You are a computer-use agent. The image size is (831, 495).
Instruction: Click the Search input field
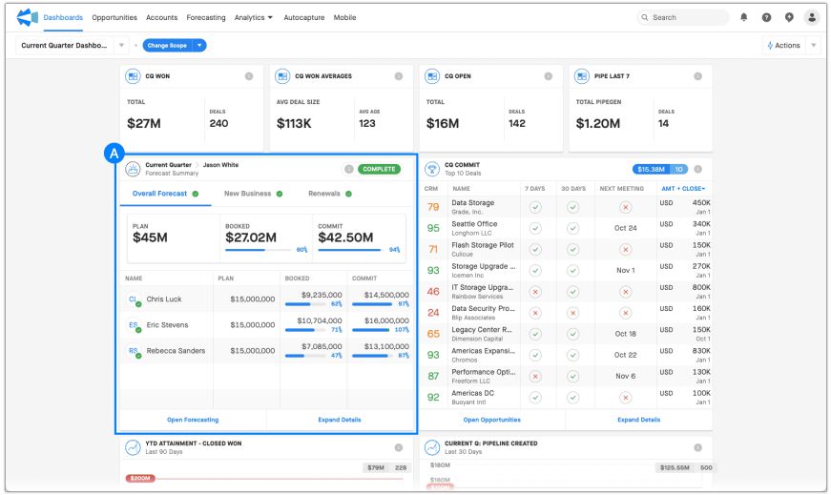682,17
